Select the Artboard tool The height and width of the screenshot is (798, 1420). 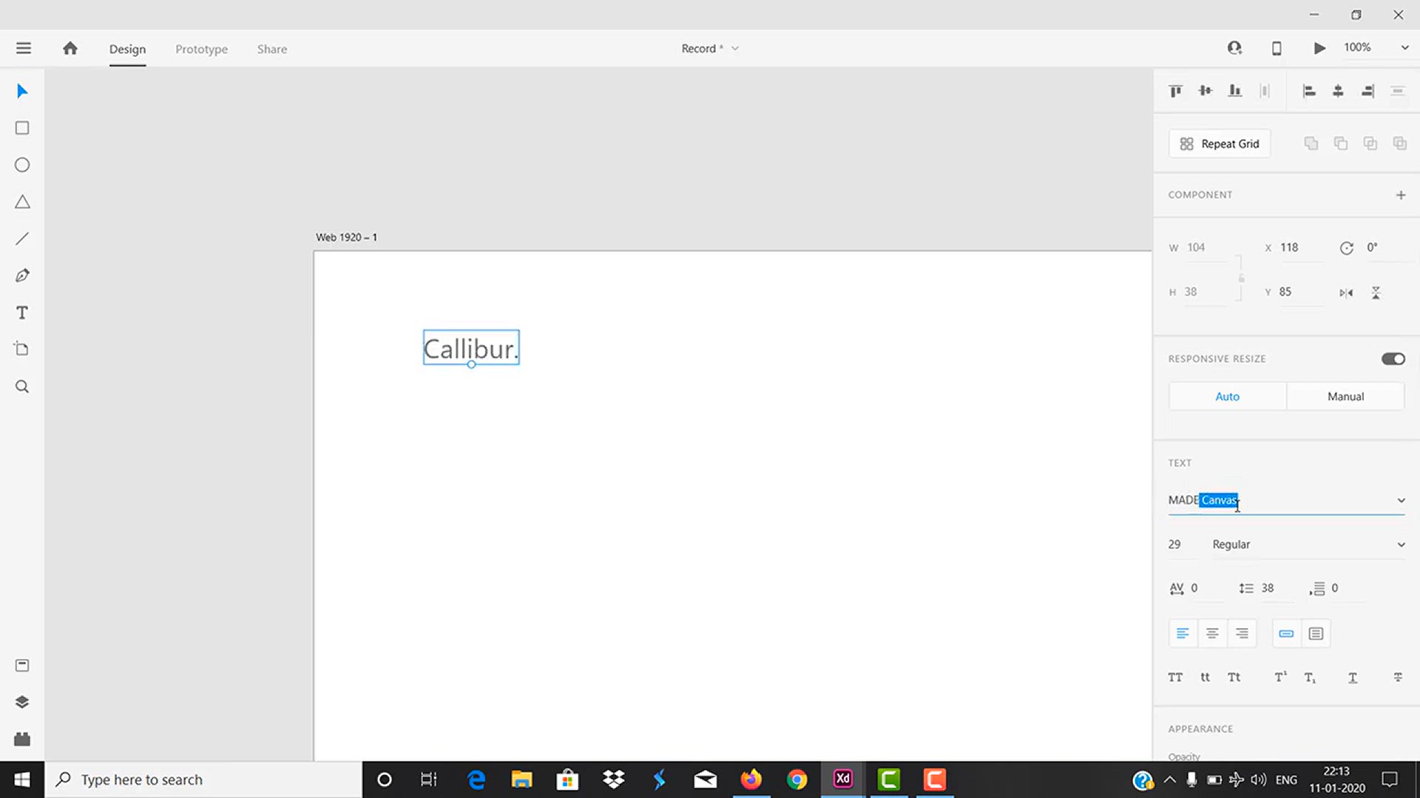coord(22,349)
